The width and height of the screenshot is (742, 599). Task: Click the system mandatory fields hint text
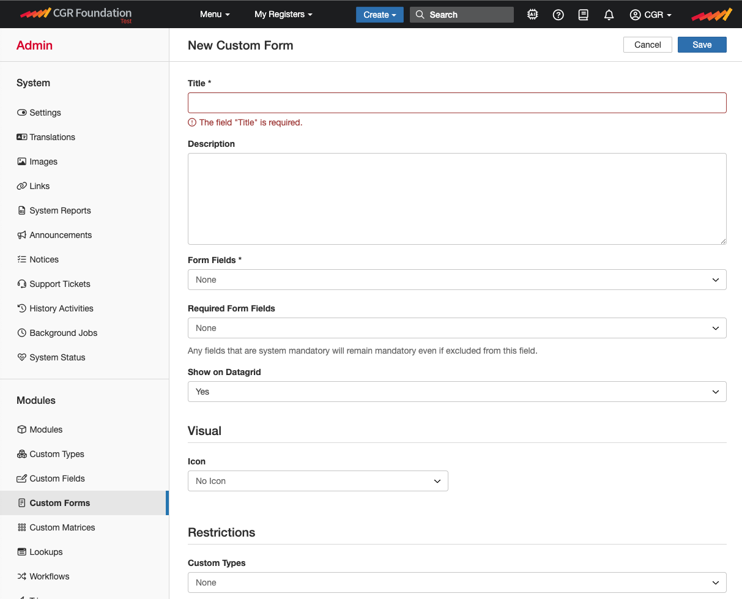click(363, 351)
